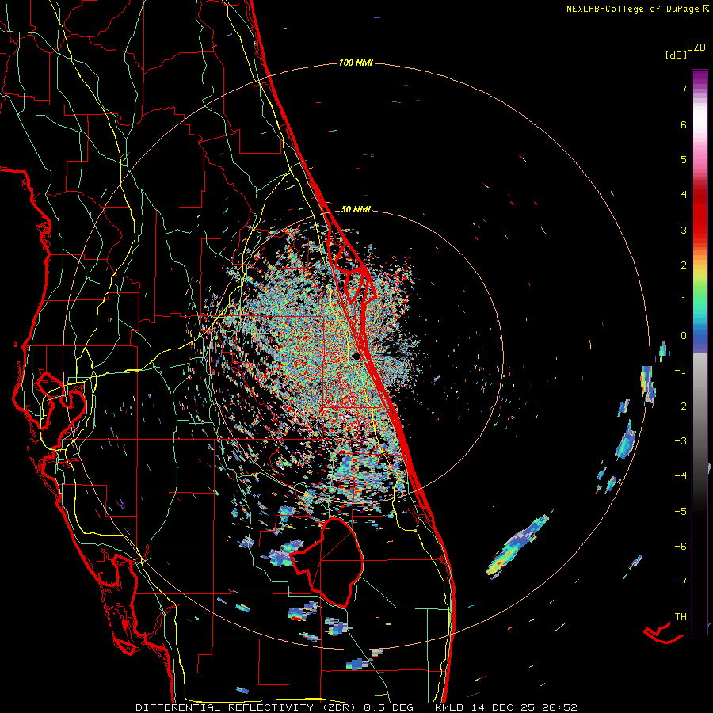Click inside the red Lake Okeechobee outline
This screenshot has width=713, height=713.
click(337, 562)
